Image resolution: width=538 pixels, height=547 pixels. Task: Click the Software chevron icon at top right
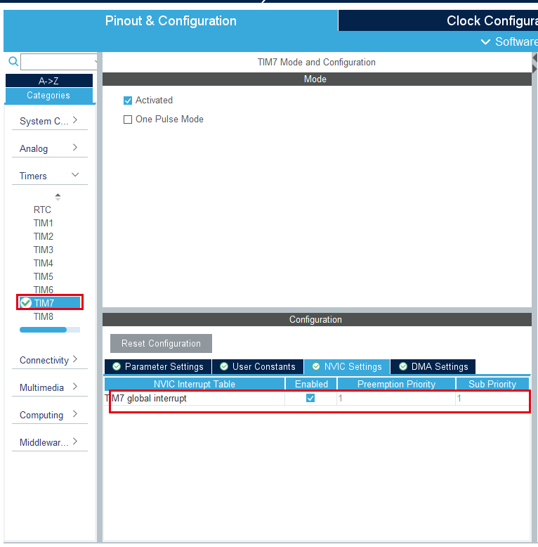(485, 42)
